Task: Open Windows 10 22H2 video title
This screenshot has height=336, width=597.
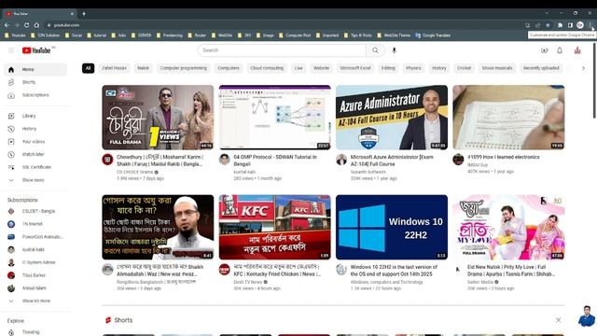Action: (x=394, y=271)
